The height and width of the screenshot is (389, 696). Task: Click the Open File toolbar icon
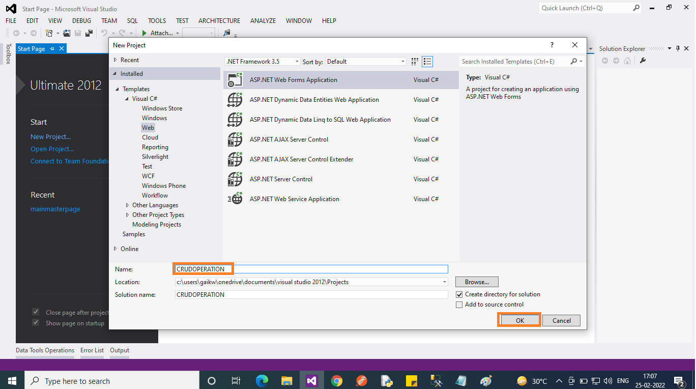(67, 33)
